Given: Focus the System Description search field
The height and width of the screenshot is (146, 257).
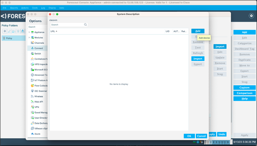Looking at the screenshot, I should pyautogui.click(x=69, y=25).
